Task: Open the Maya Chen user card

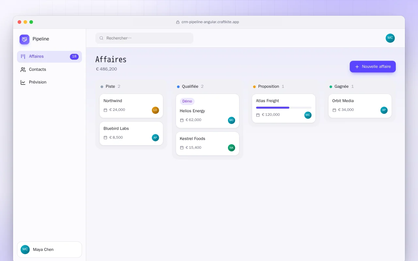Action: click(x=49, y=250)
